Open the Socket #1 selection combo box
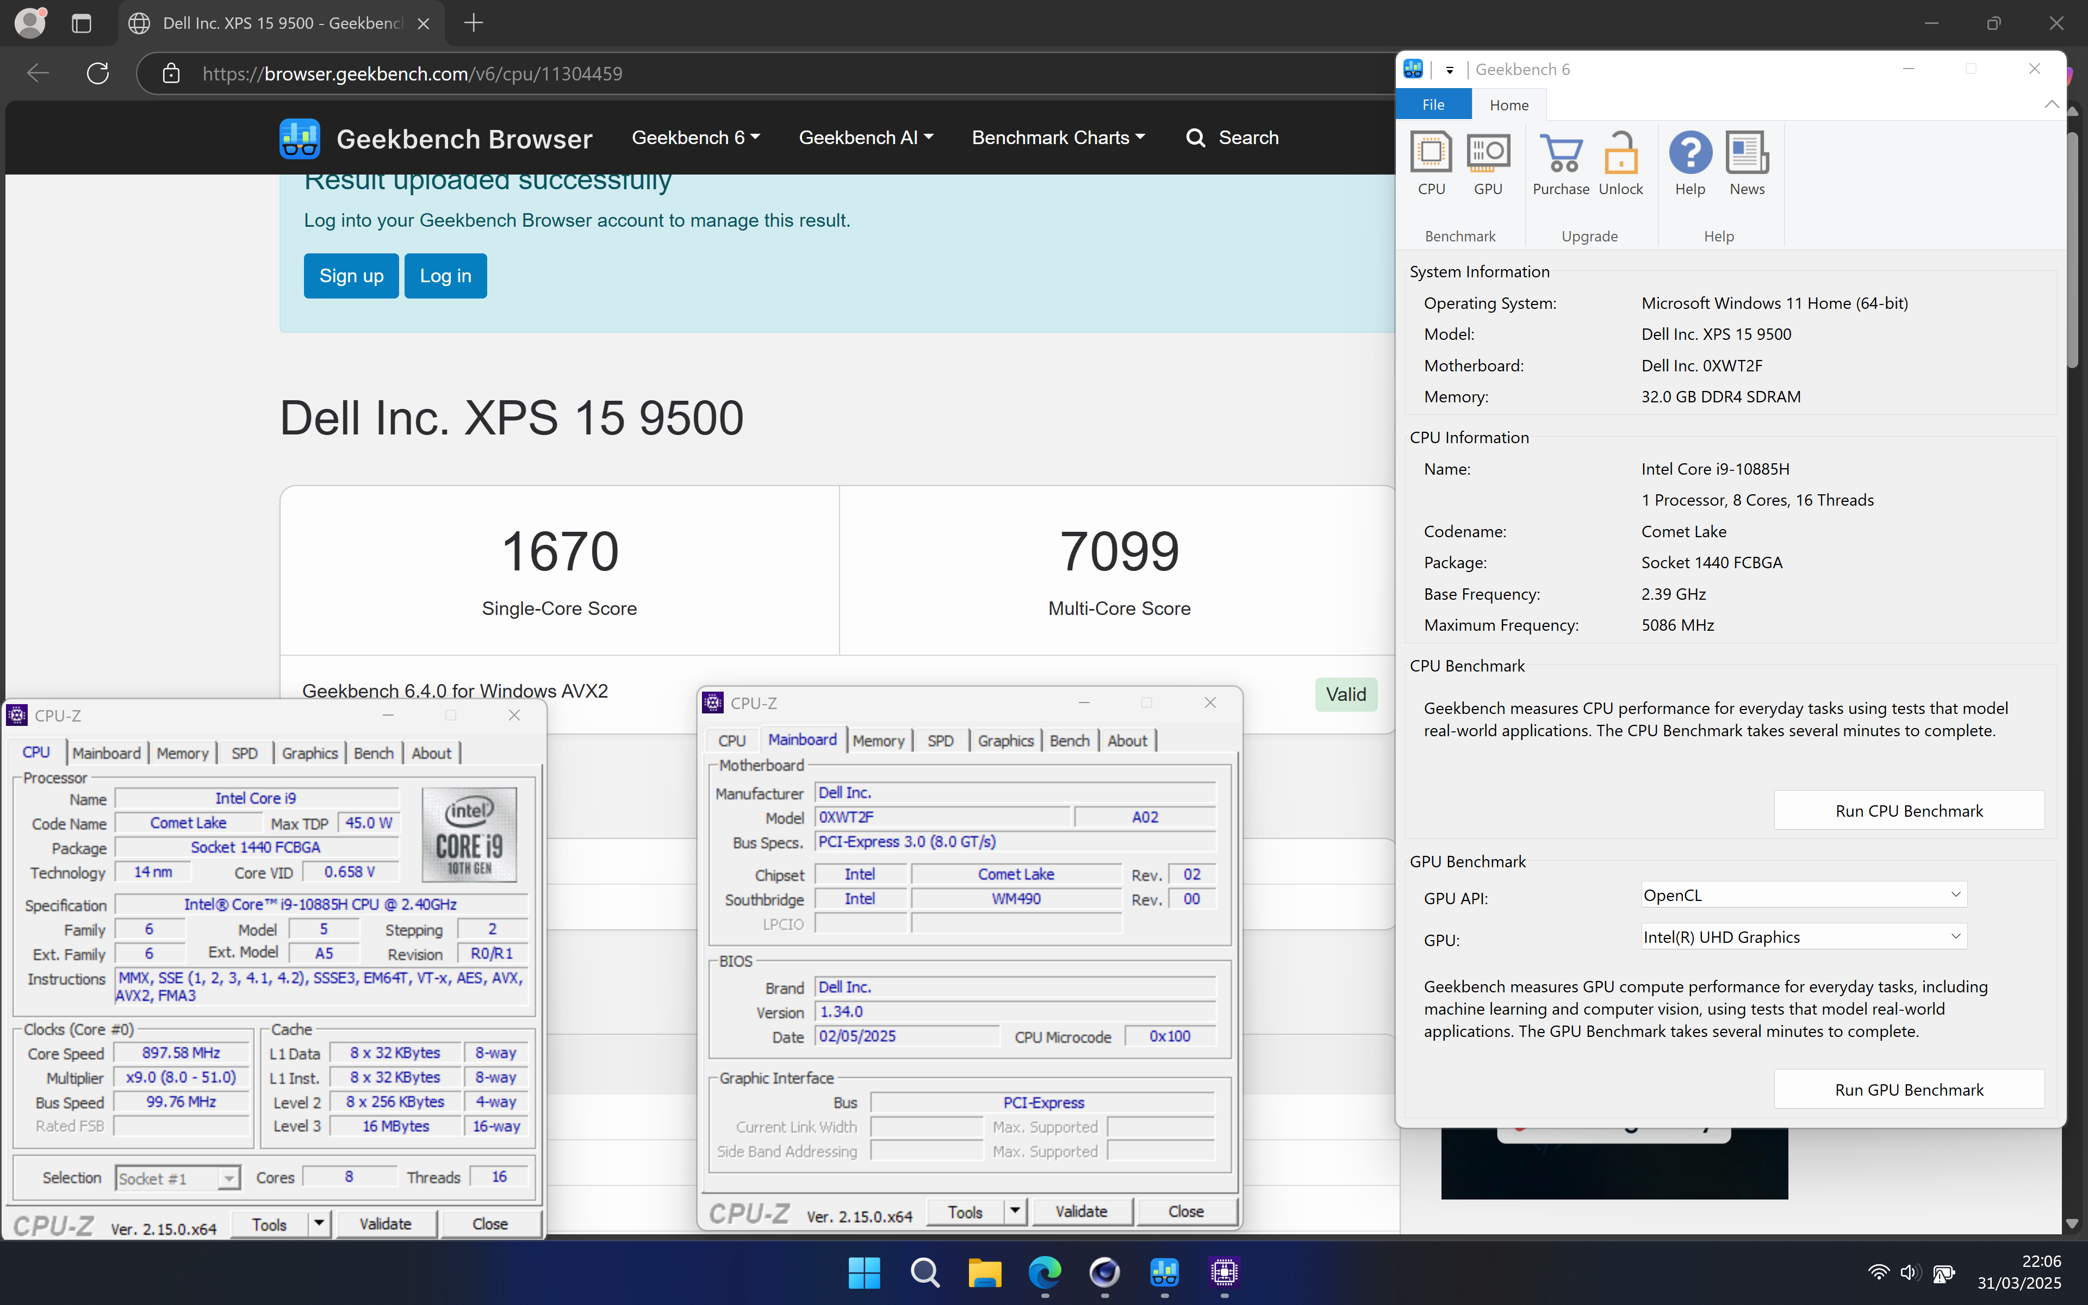This screenshot has height=1305, width=2088. 177,1178
